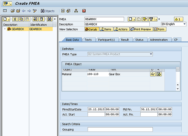Click the Copy icon in tree toolbar

pos(21,19)
